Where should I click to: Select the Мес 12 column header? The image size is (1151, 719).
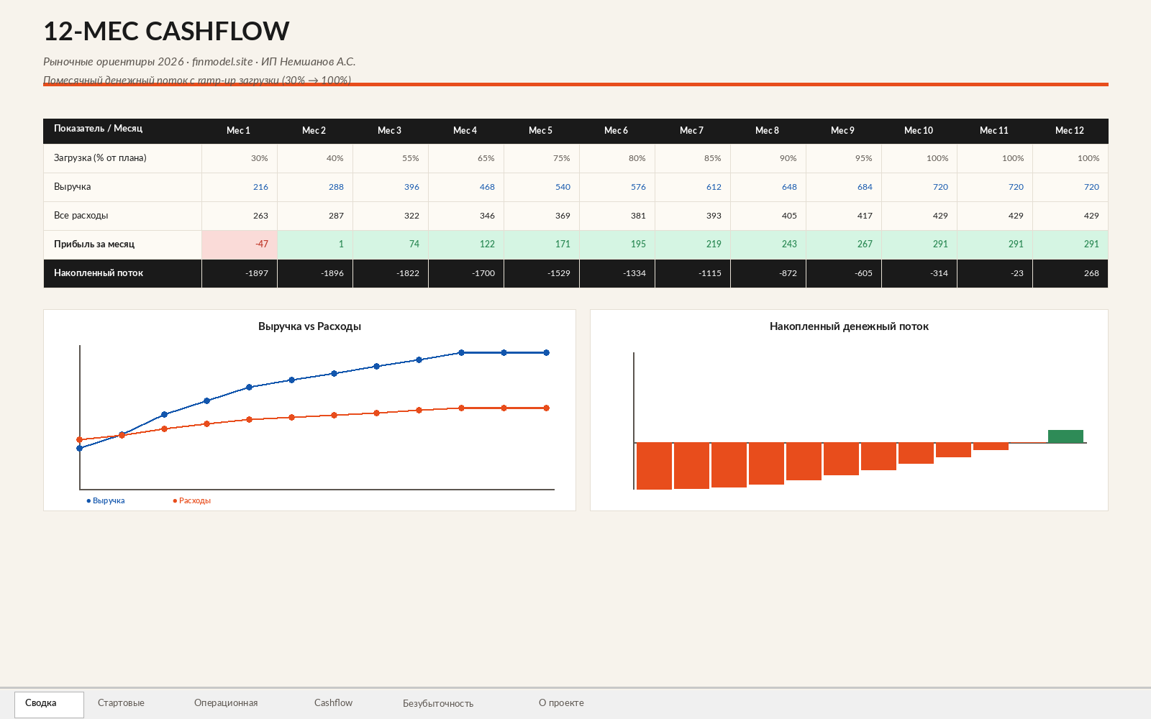coord(1070,131)
